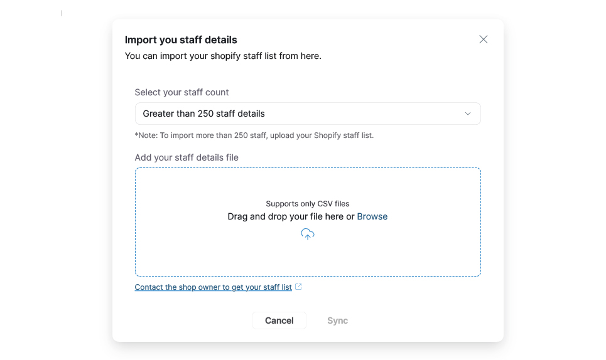606x360 pixels.
Task: Click the text cursor mark behind the dialog
Action: pos(61,13)
